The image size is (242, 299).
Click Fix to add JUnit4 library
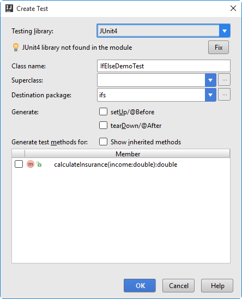coord(219,48)
